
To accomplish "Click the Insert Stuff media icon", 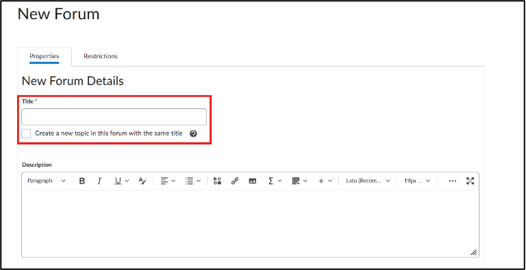I will (217, 181).
